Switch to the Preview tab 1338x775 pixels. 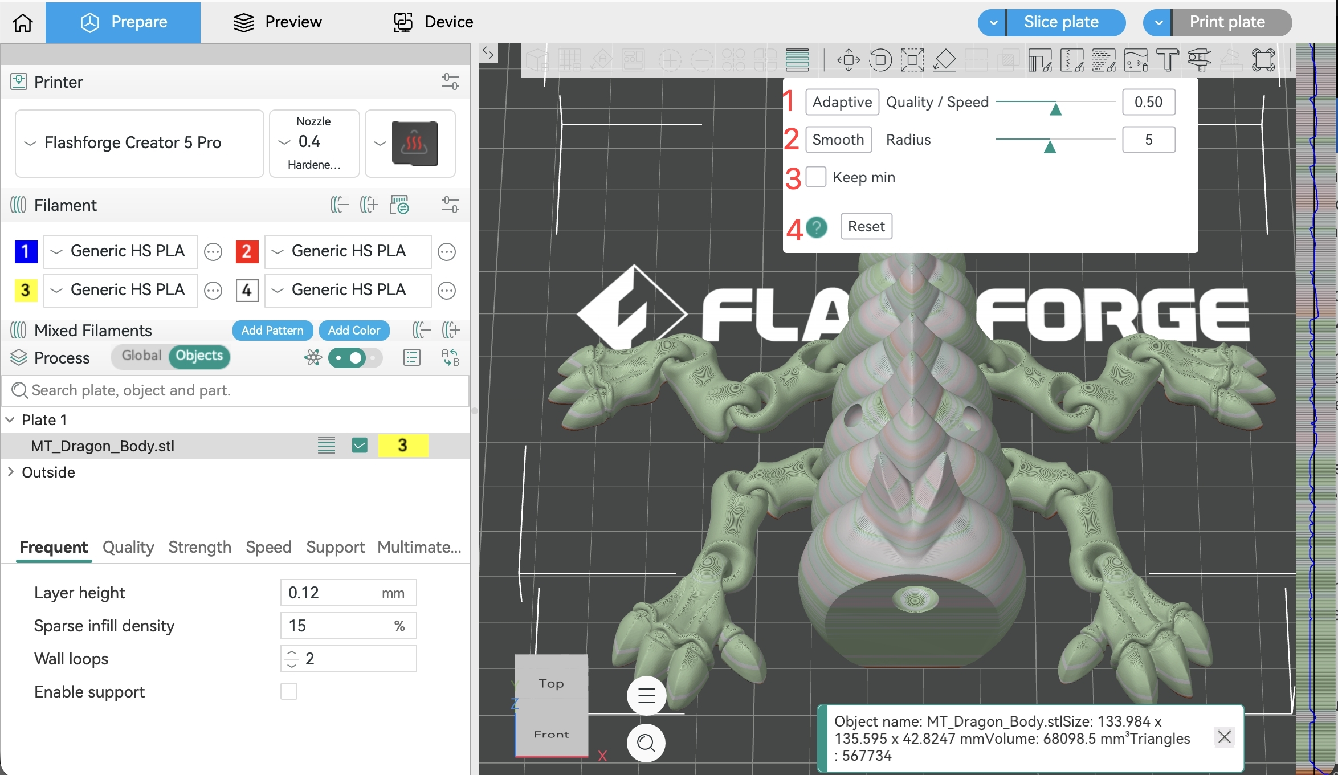coord(278,22)
